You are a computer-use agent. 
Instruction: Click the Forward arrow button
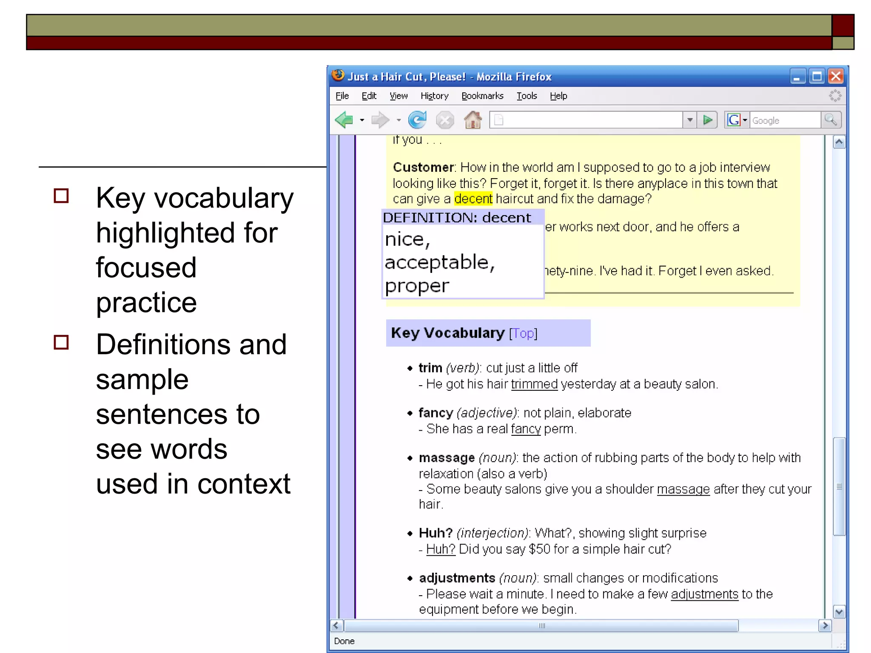(380, 120)
